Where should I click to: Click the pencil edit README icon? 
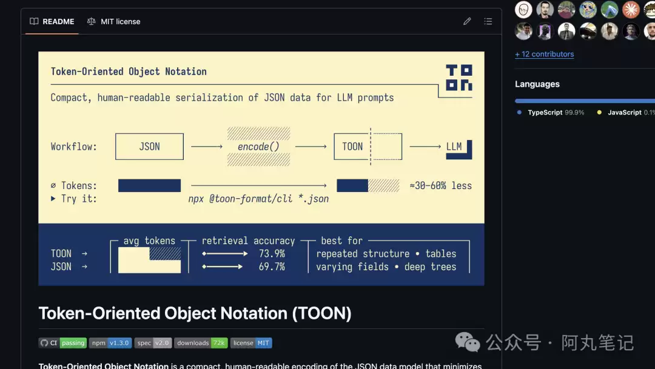tap(467, 21)
